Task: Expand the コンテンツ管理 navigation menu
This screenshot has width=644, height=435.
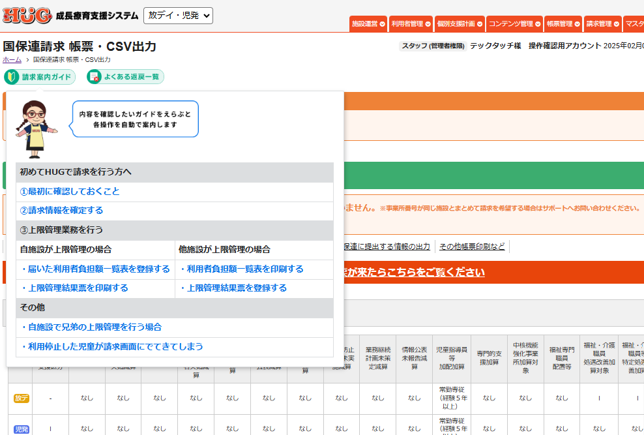Action: (x=514, y=24)
